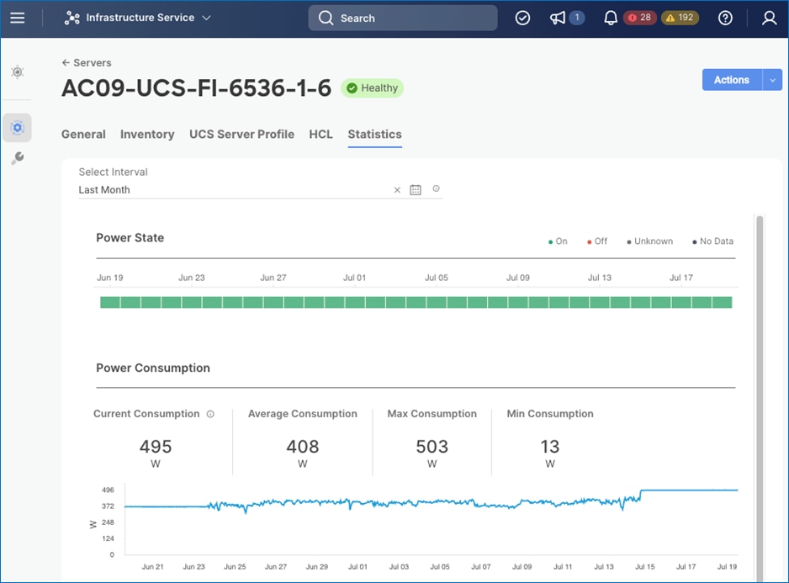Click the Jul 01 label on Power State timeline

point(354,278)
